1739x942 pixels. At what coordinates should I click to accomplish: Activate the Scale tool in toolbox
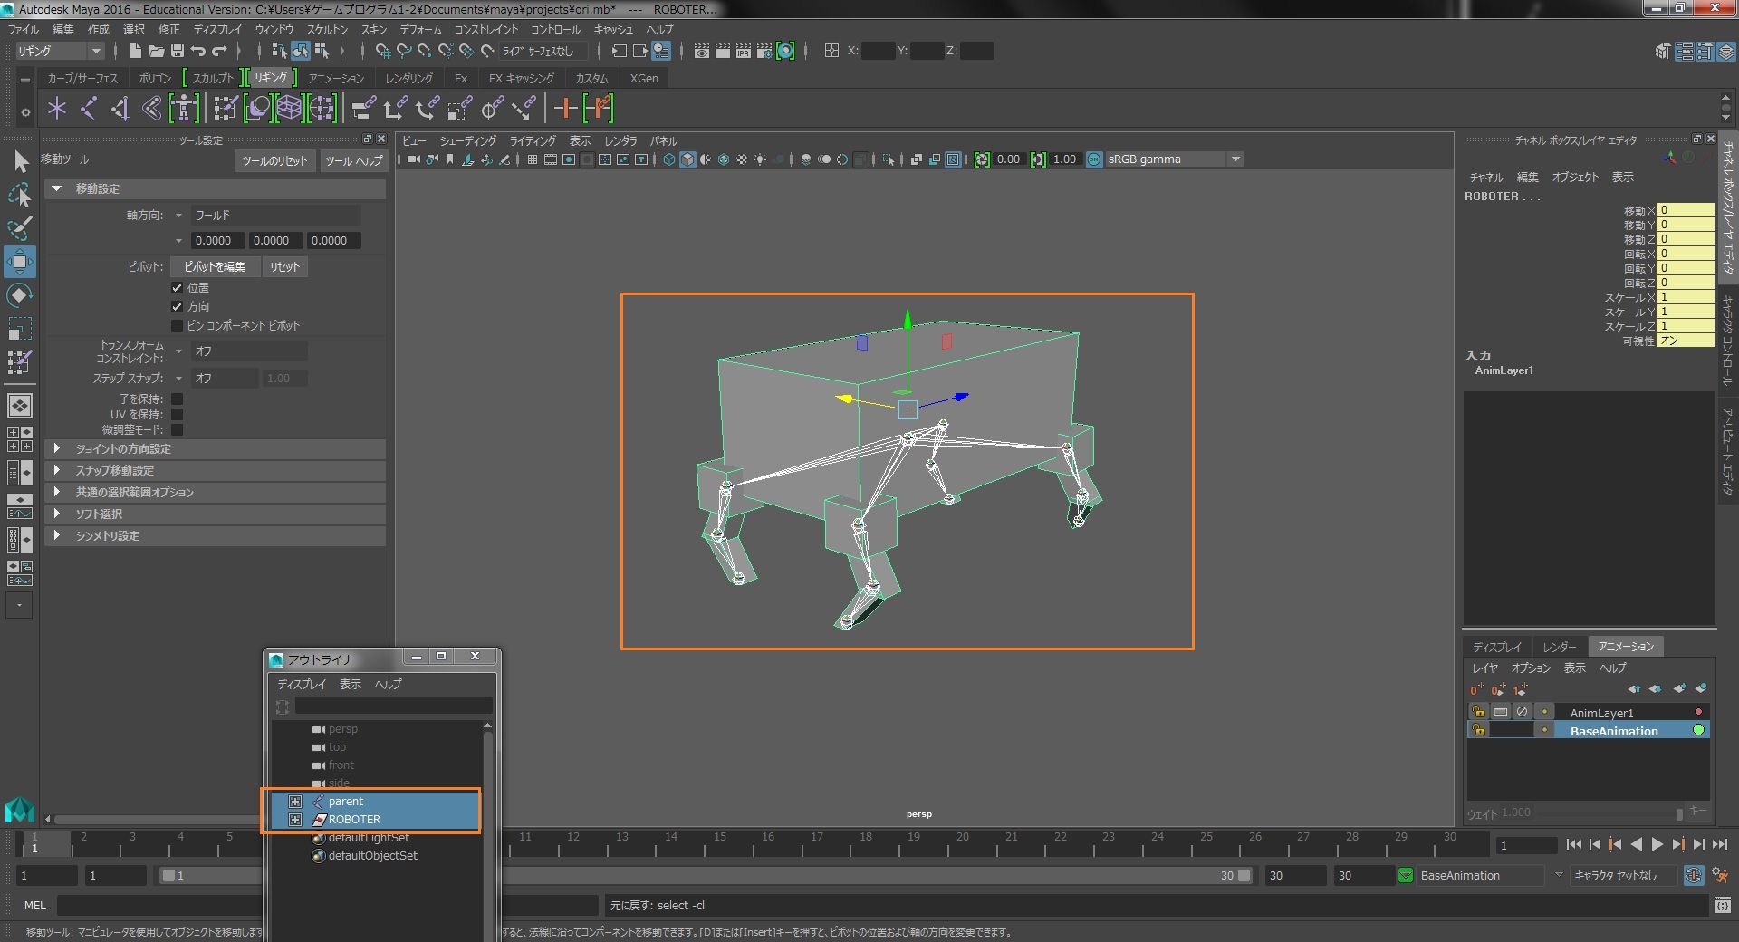(x=20, y=328)
